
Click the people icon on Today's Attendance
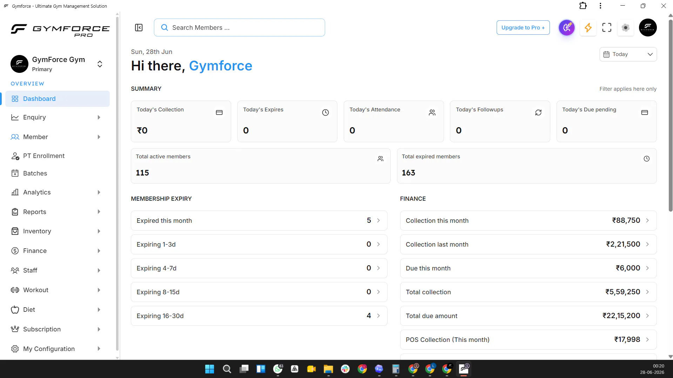click(x=432, y=112)
